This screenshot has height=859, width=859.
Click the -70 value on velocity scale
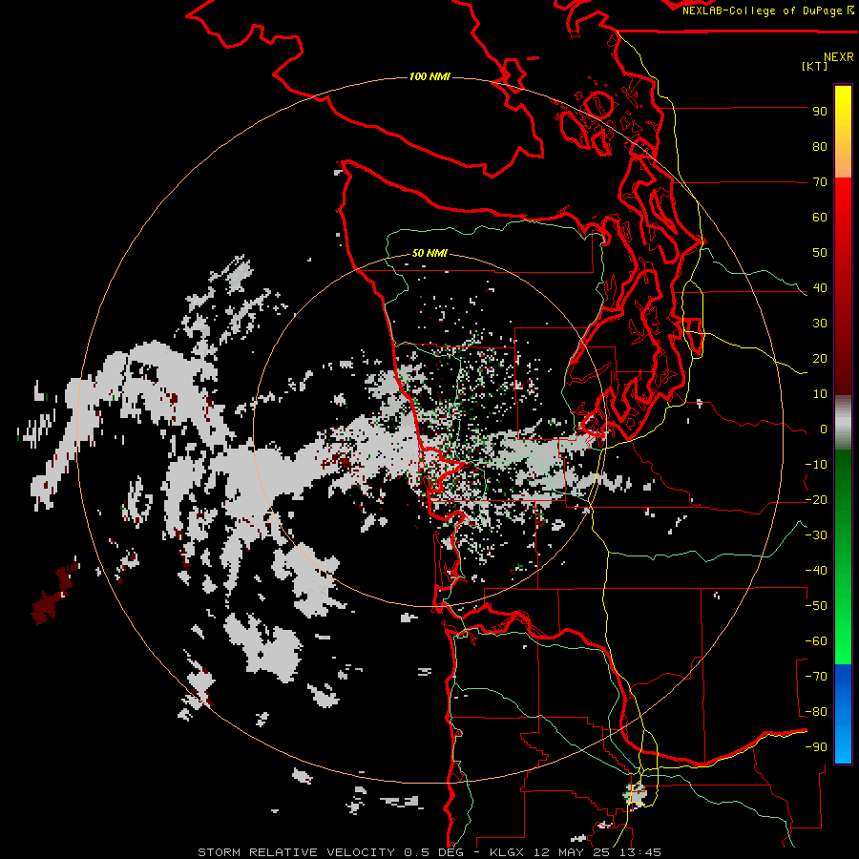816,677
